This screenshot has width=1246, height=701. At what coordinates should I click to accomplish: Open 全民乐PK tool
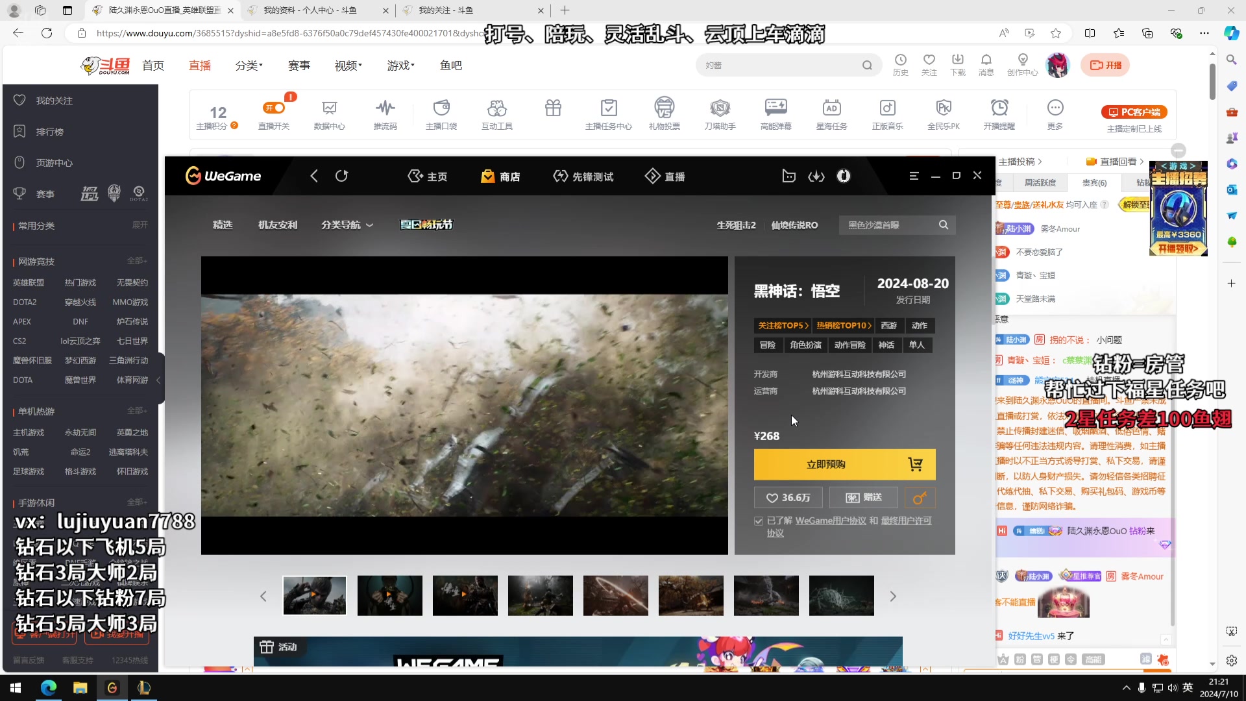coord(944,114)
